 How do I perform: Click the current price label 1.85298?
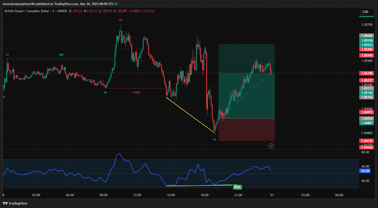point(366,73)
